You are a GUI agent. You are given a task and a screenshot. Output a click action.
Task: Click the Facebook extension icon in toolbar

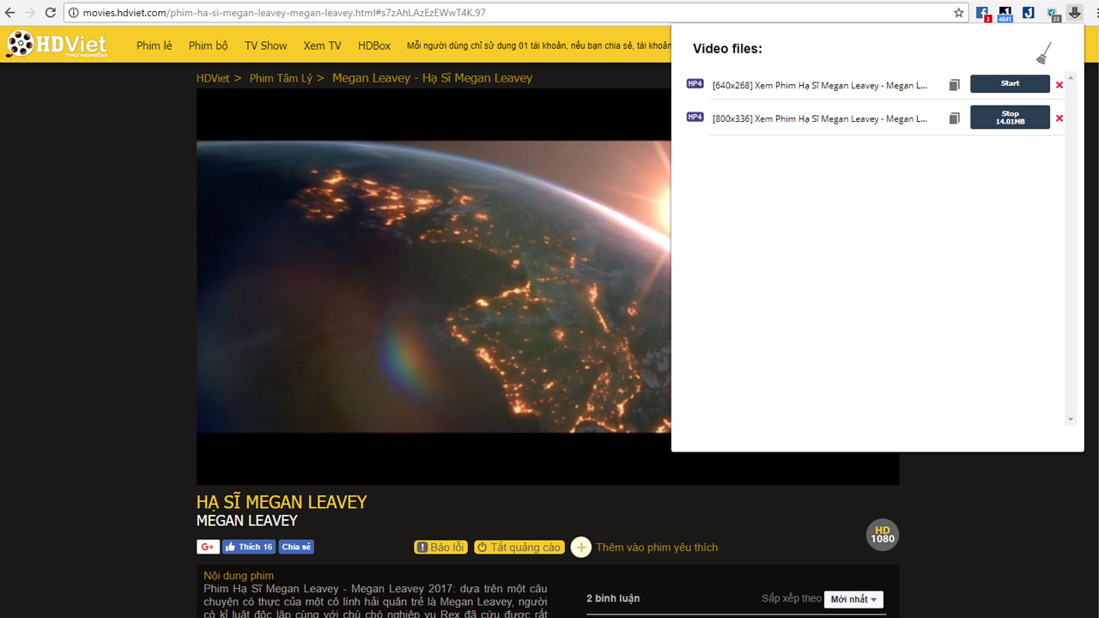click(x=982, y=13)
